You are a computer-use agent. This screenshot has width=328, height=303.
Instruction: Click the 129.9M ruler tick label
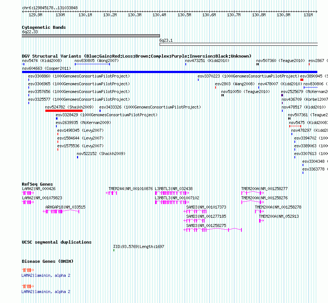[x=35, y=15]
